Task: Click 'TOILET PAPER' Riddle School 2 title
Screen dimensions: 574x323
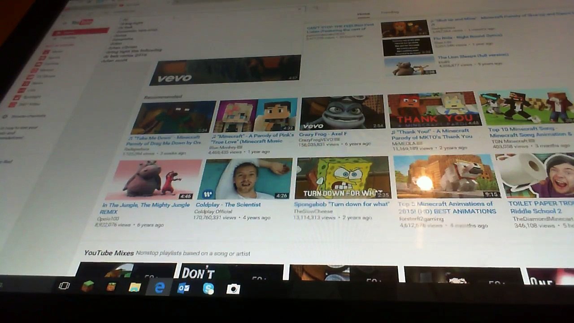Action: click(540, 207)
